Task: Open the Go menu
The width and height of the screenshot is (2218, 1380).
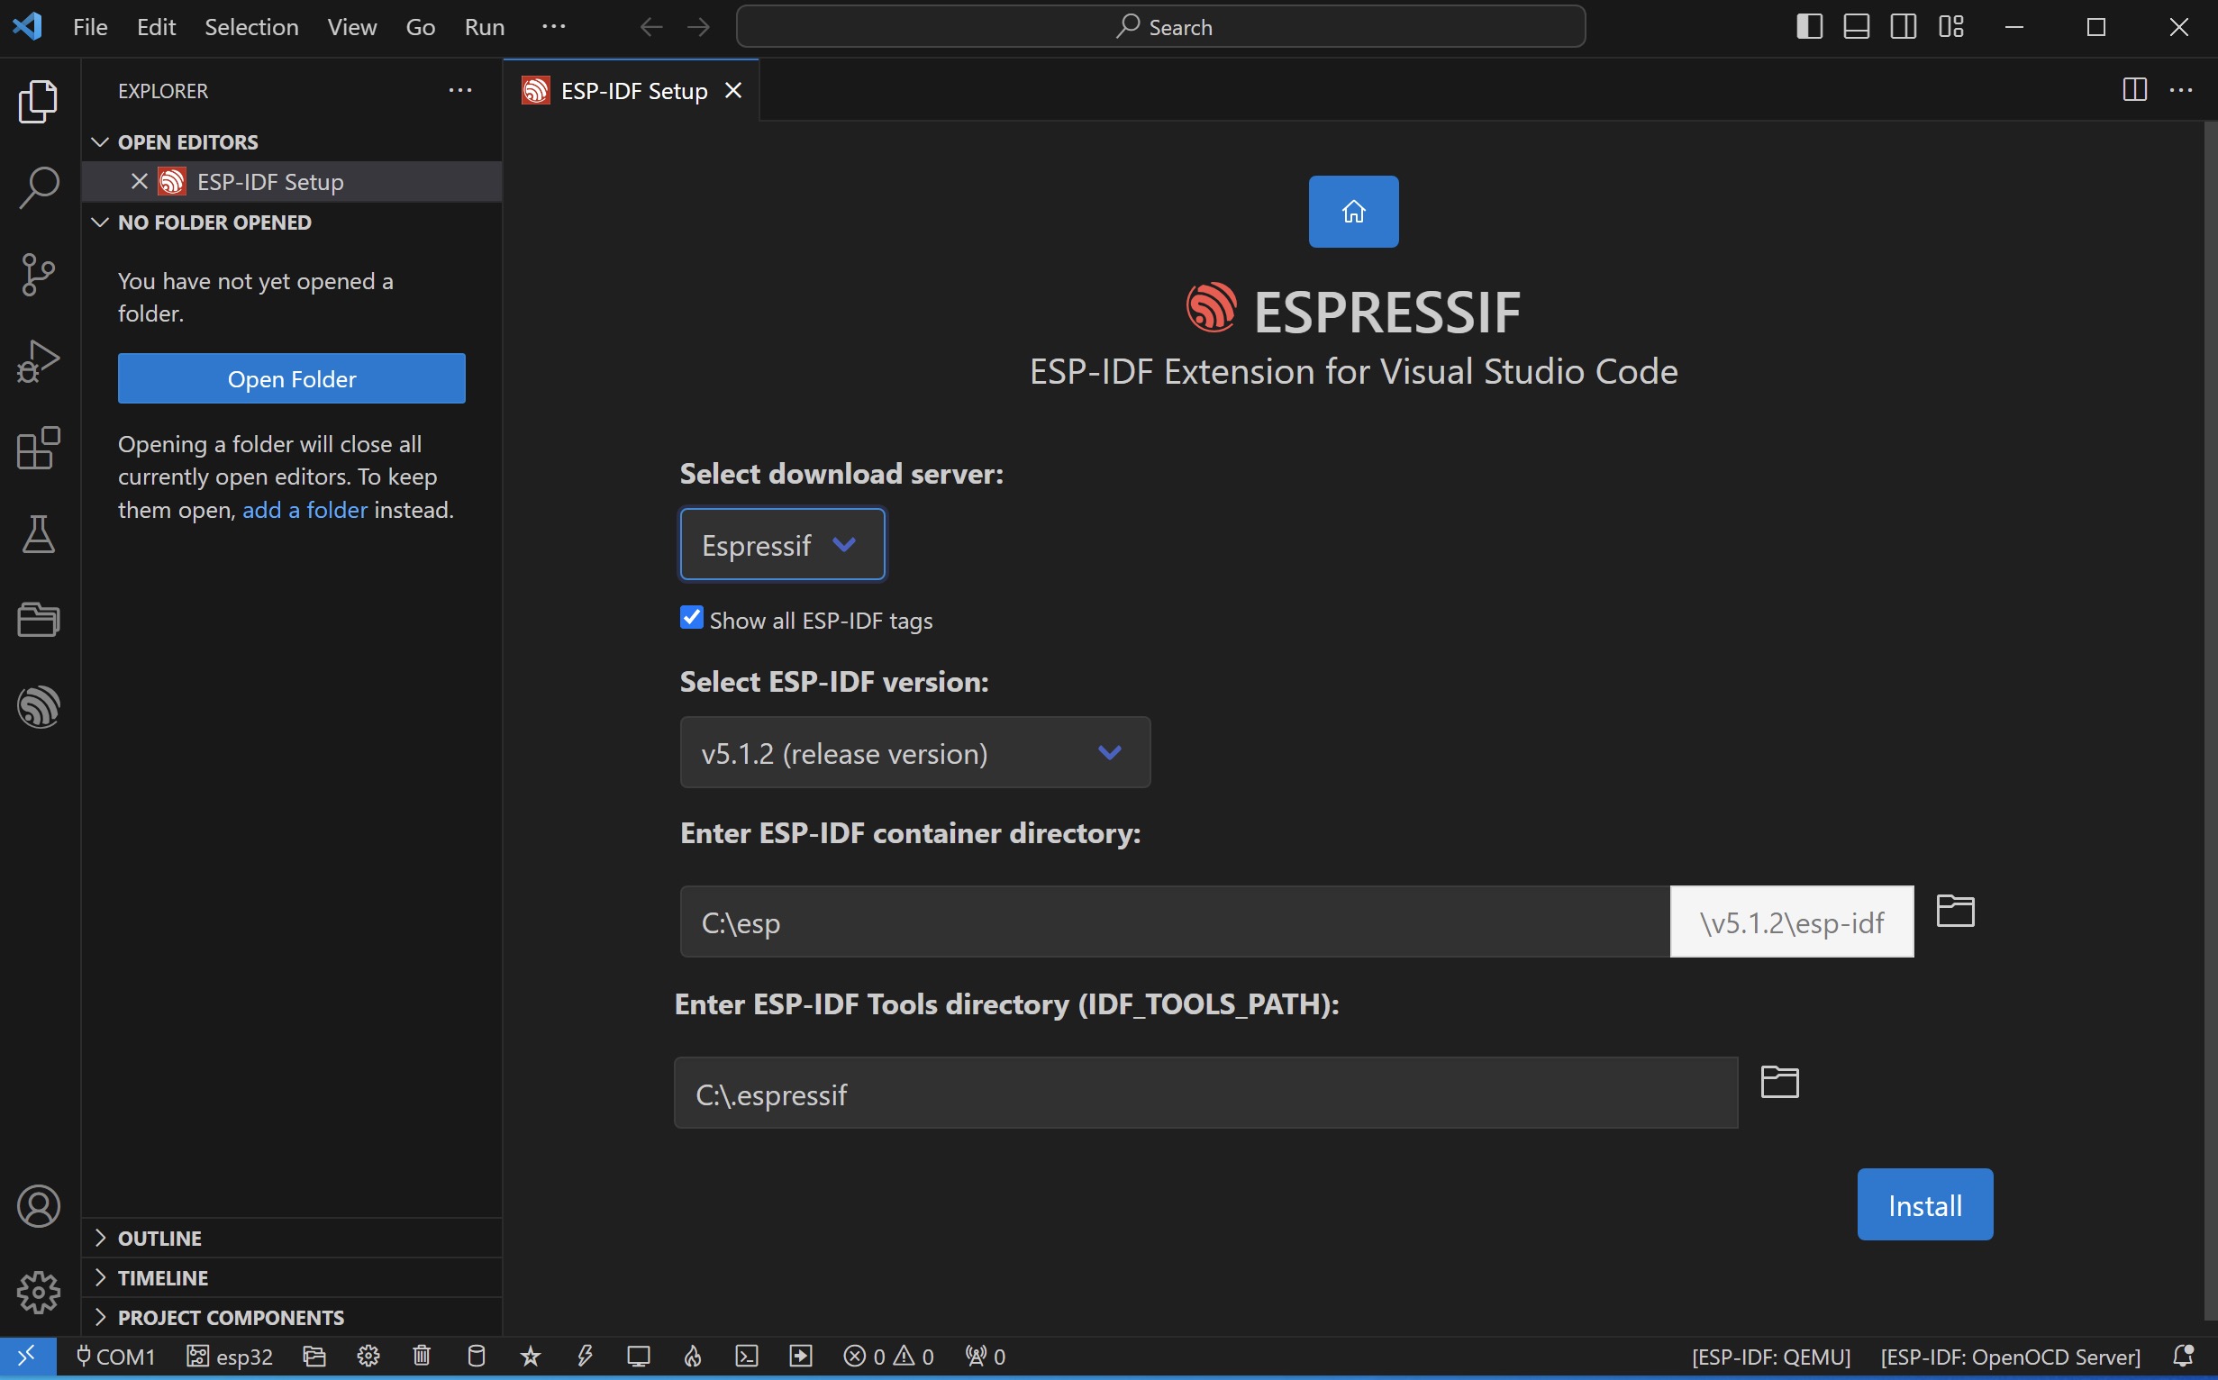Action: point(420,26)
